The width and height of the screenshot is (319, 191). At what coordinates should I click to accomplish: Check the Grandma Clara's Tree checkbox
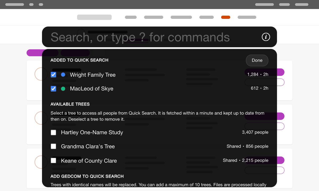53,146
